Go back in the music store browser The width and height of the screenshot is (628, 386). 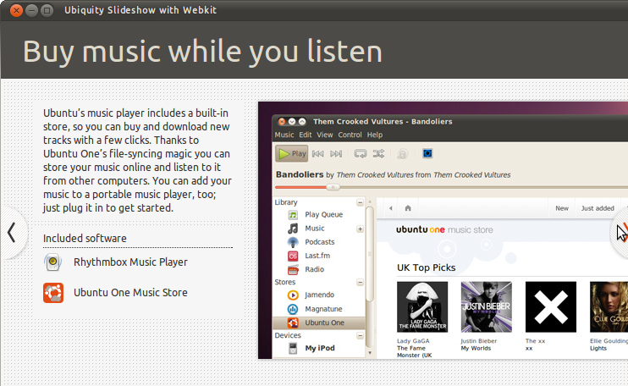tap(390, 208)
